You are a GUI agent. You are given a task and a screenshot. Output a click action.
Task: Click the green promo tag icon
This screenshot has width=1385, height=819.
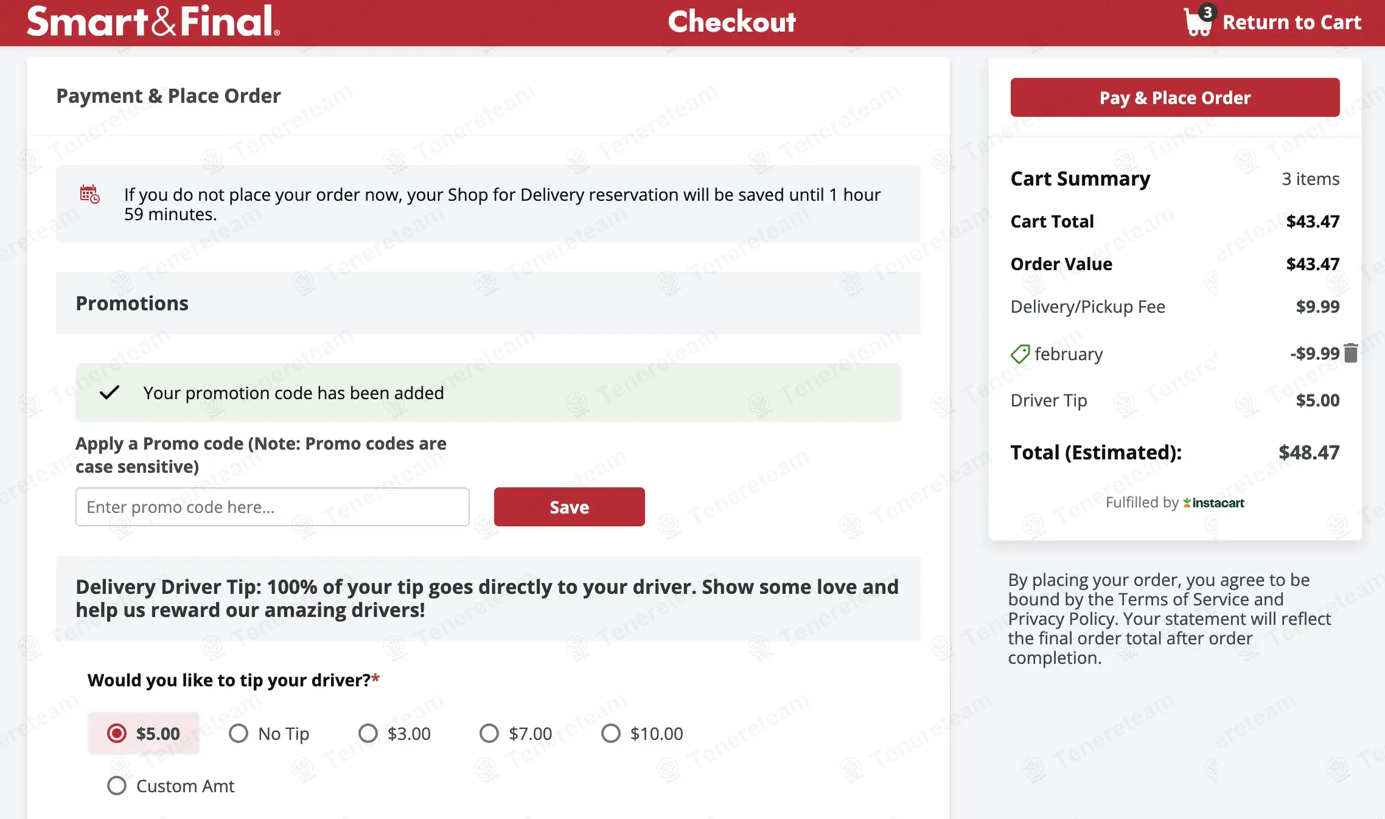coord(1020,354)
